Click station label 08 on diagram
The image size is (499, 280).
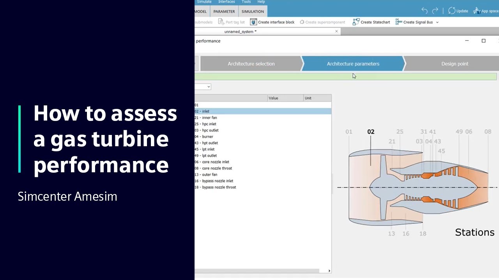488,132
